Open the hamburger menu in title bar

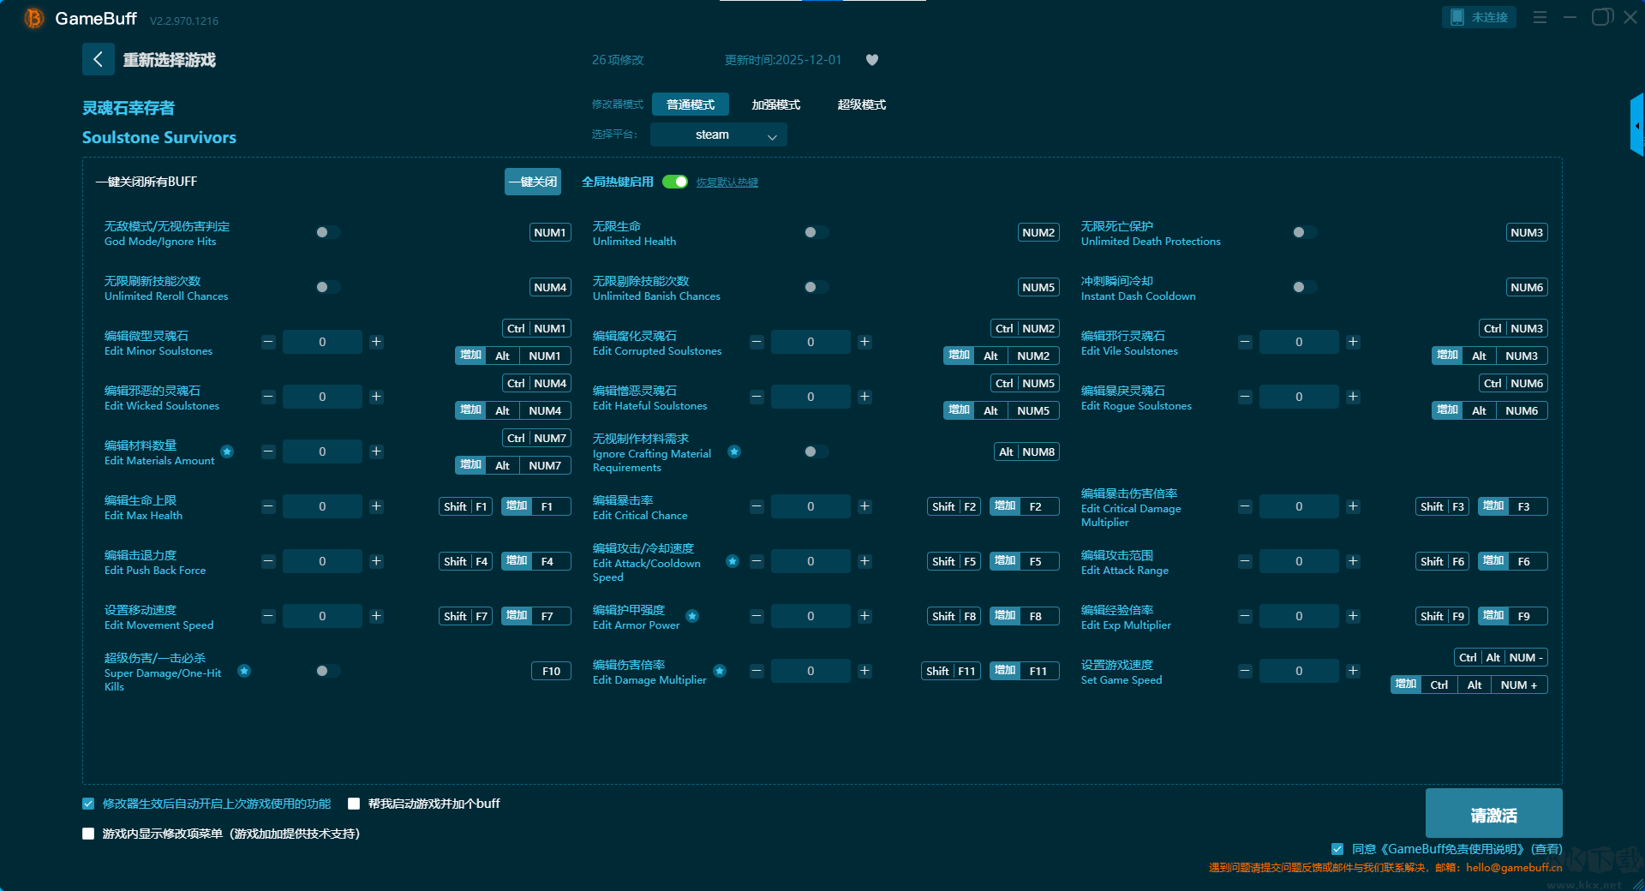pos(1540,17)
